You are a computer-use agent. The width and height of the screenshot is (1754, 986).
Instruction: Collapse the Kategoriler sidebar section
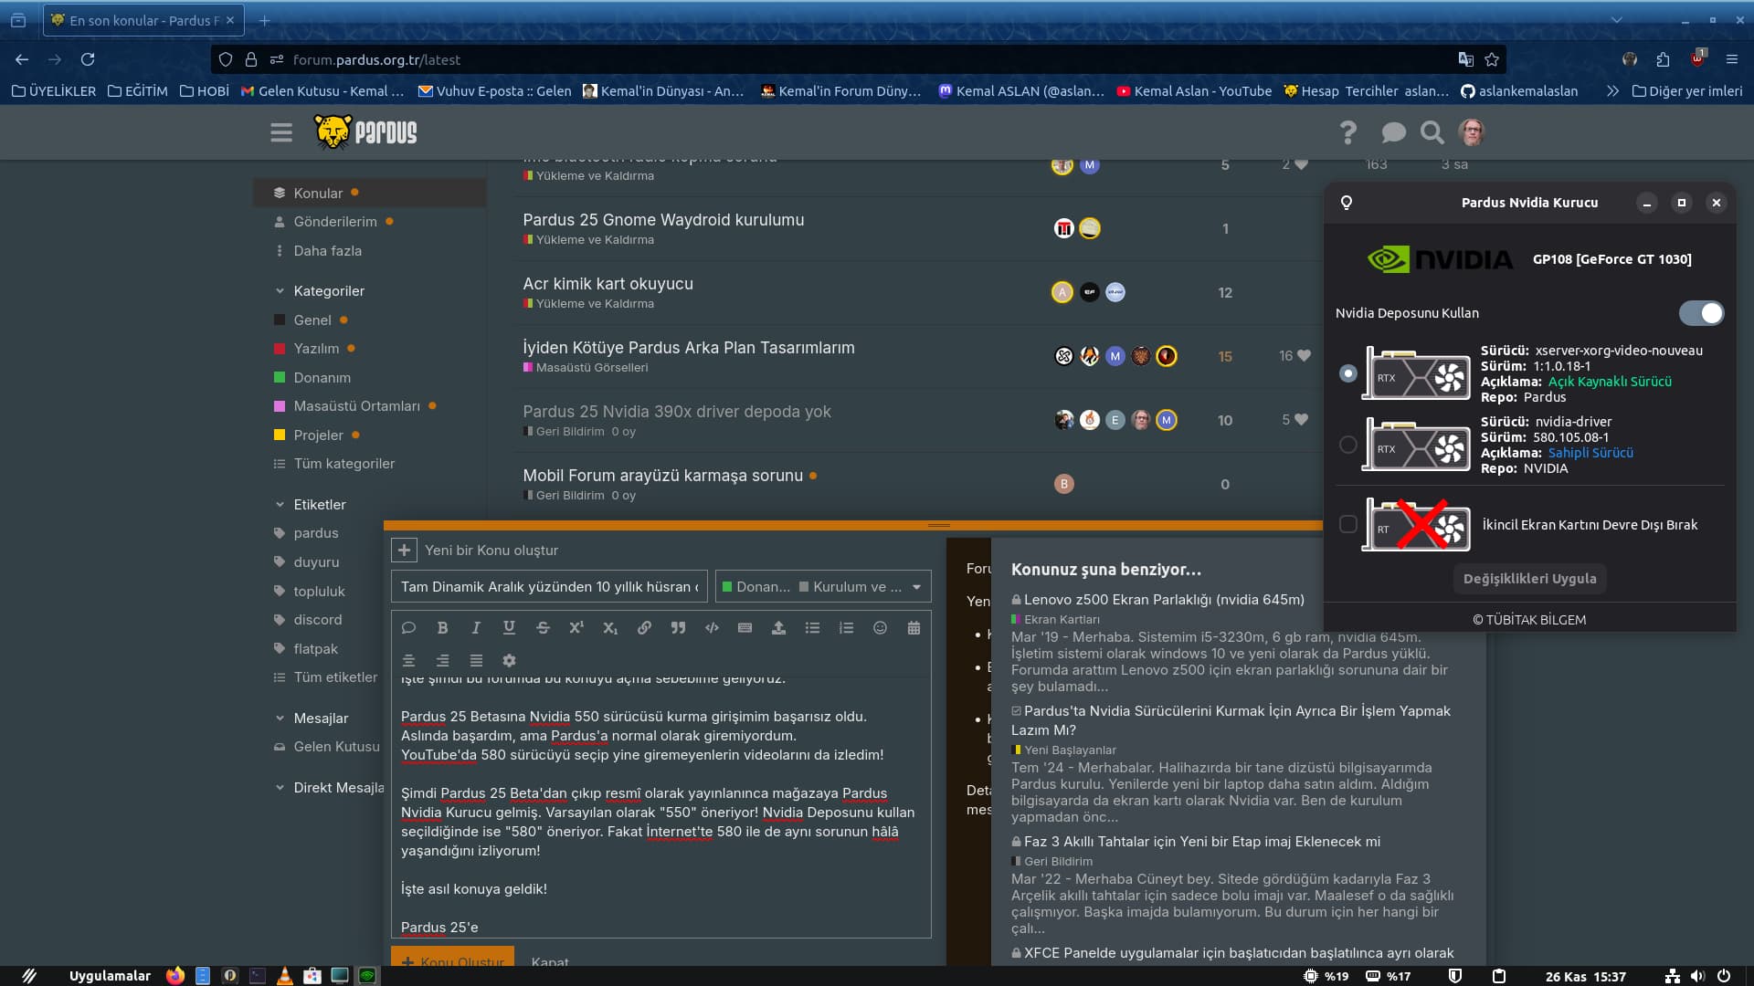click(280, 291)
